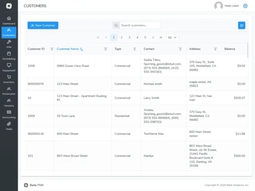Click contact Larry Smith
The height and width of the screenshot is (191, 255).
click(x=151, y=98)
